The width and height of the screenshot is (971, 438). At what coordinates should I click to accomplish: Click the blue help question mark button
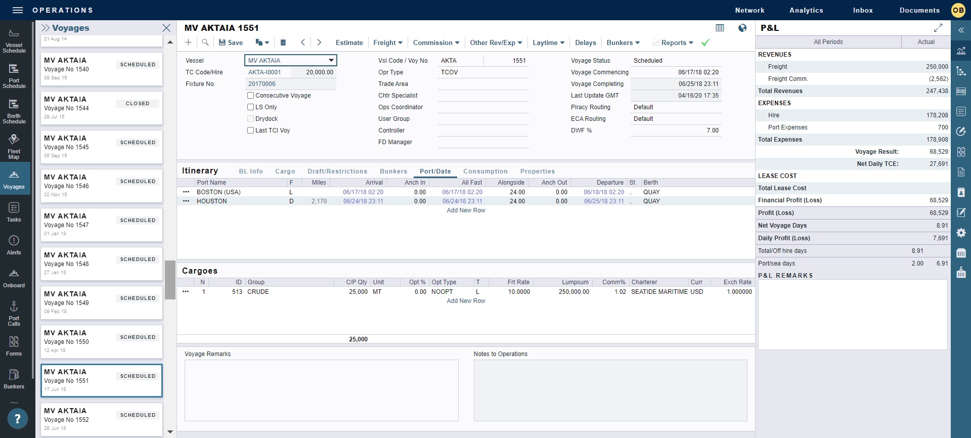pyautogui.click(x=17, y=418)
